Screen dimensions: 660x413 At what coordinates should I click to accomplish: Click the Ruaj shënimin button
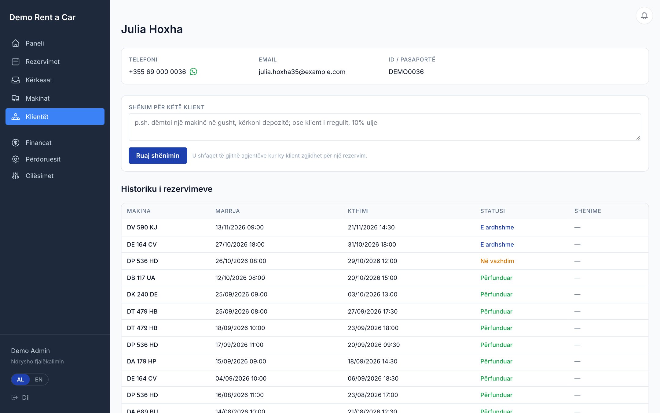(158, 155)
